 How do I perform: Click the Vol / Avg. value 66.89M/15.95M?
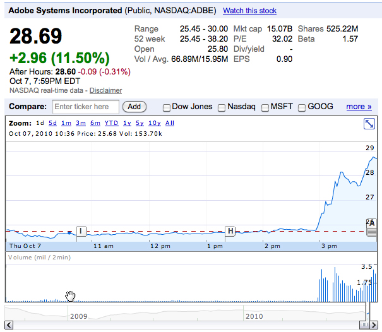(200, 59)
